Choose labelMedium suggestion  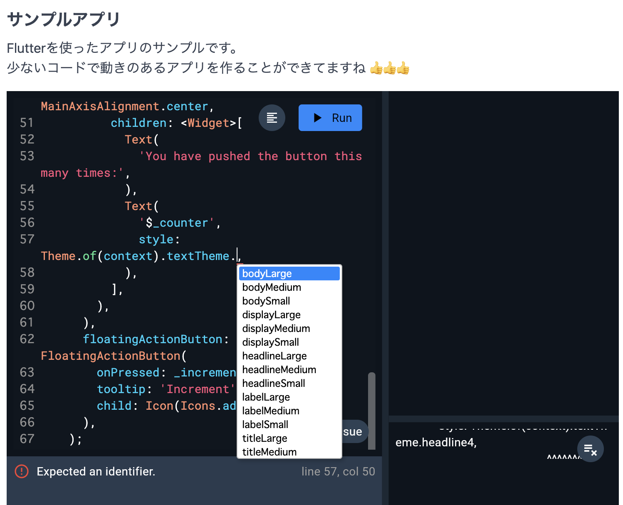click(x=289, y=411)
